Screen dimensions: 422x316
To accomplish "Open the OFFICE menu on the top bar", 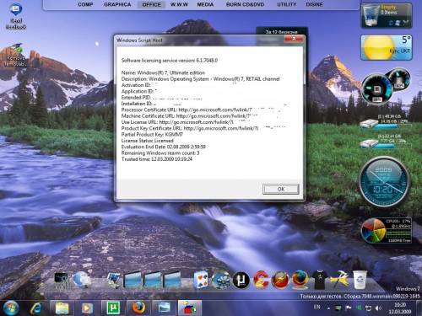I will 151,4.
